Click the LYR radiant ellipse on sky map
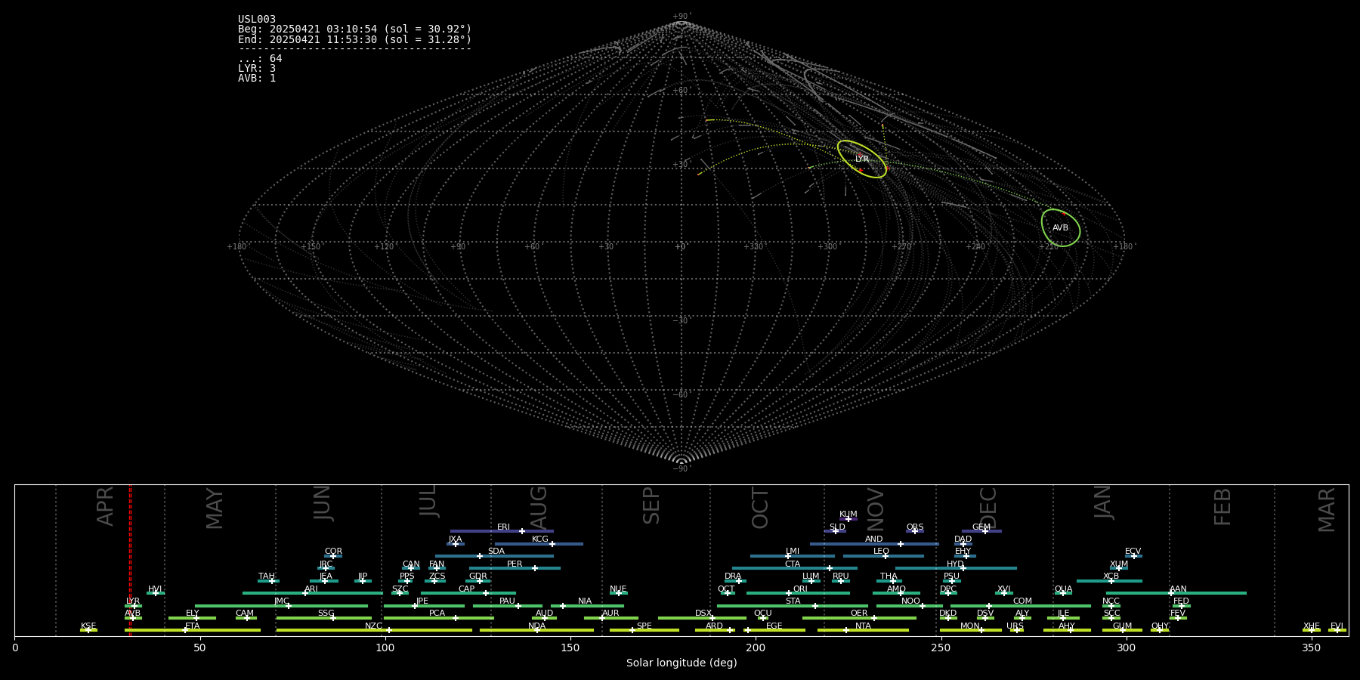The width and height of the screenshot is (1360, 680). click(862, 159)
